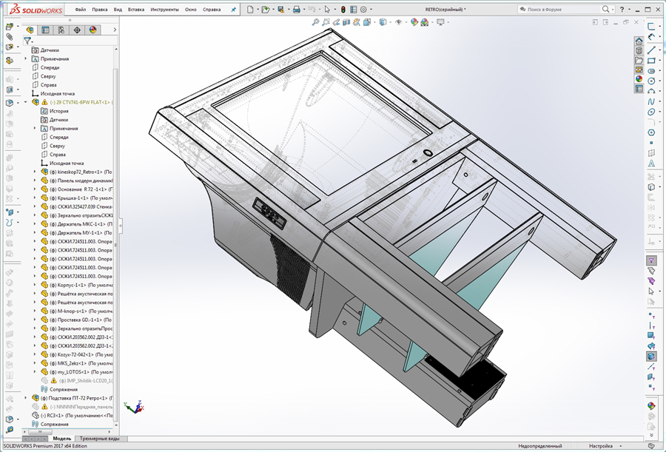This screenshot has height=452, width=666.
Task: Open the Edit Appearance tool
Action: pos(414,23)
